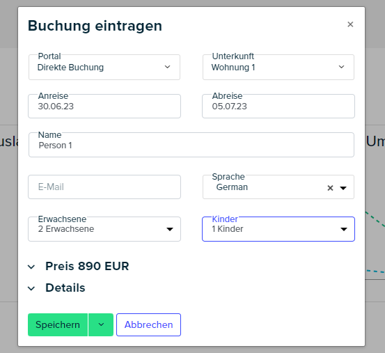Open Speichern split-button options arrow
Screen dimensions: 385x353
[x=101, y=324]
